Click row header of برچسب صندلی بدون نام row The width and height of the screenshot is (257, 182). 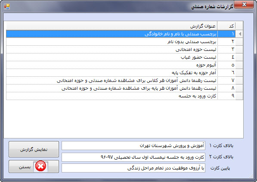(239, 41)
